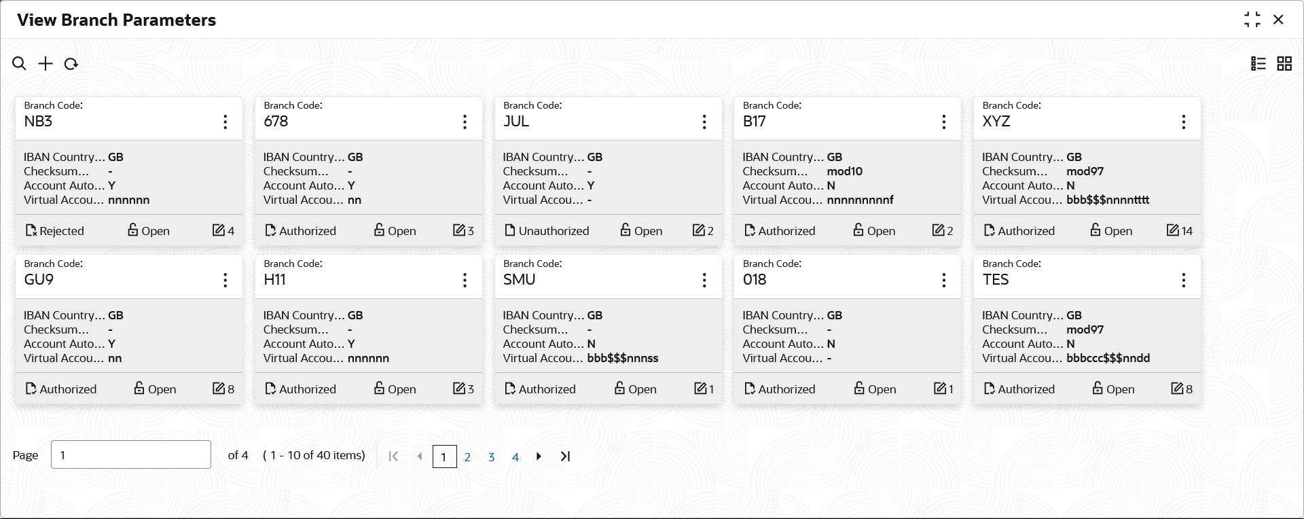This screenshot has height=519, width=1304.
Task: Go to the next page arrow
Action: point(539,457)
